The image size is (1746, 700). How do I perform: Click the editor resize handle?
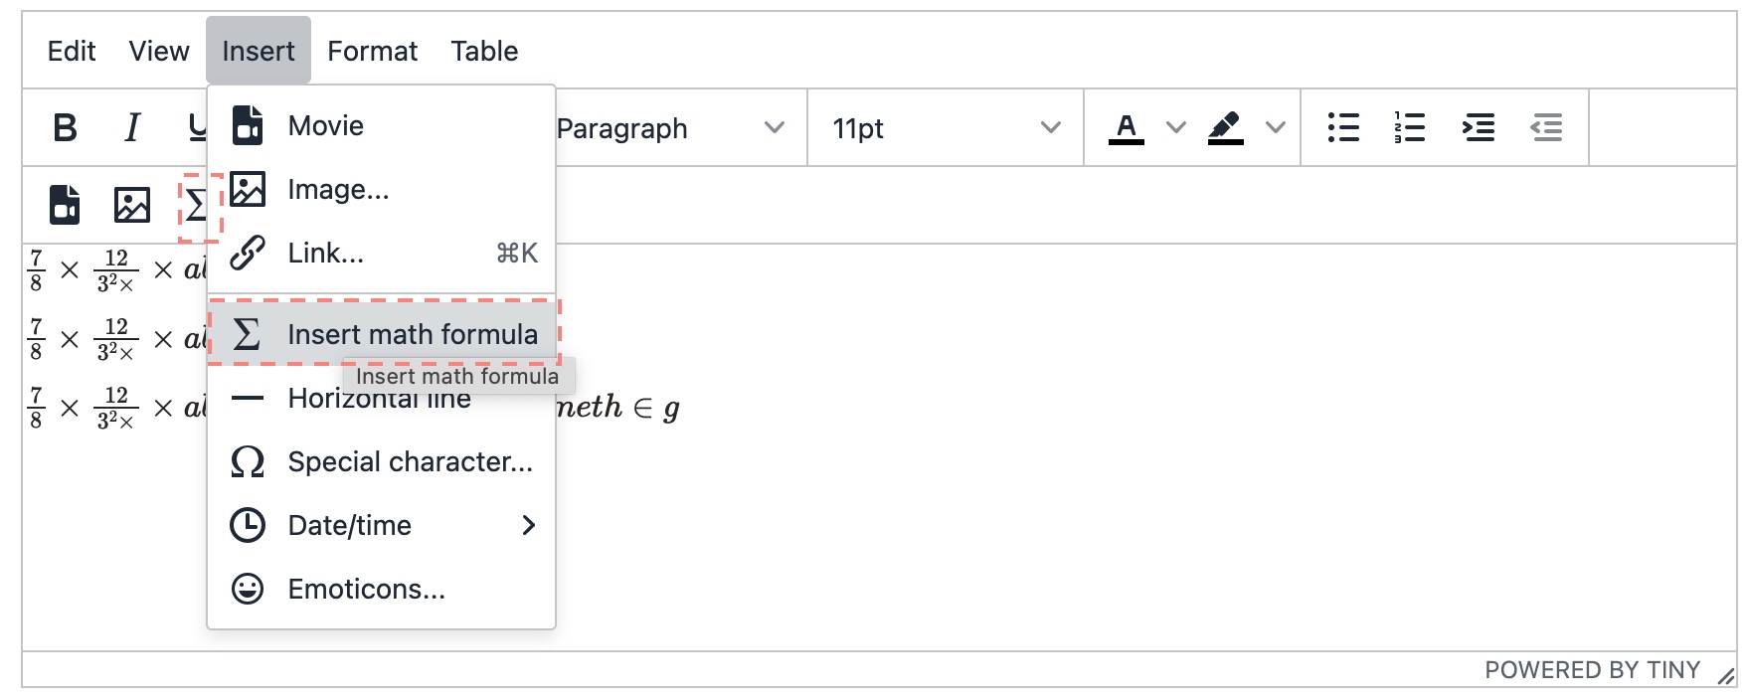(1726, 675)
